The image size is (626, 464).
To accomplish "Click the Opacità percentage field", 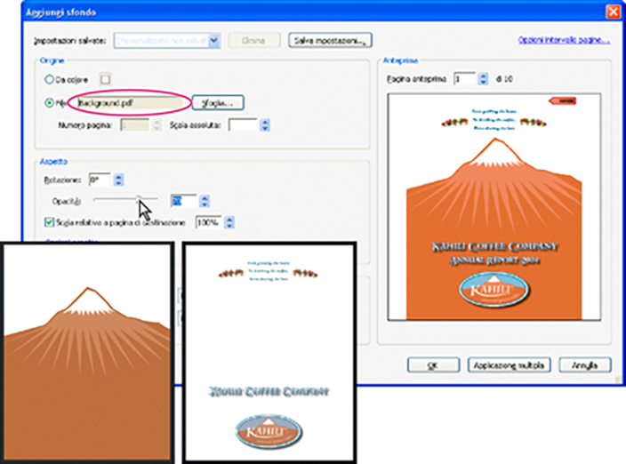I will 184,201.
